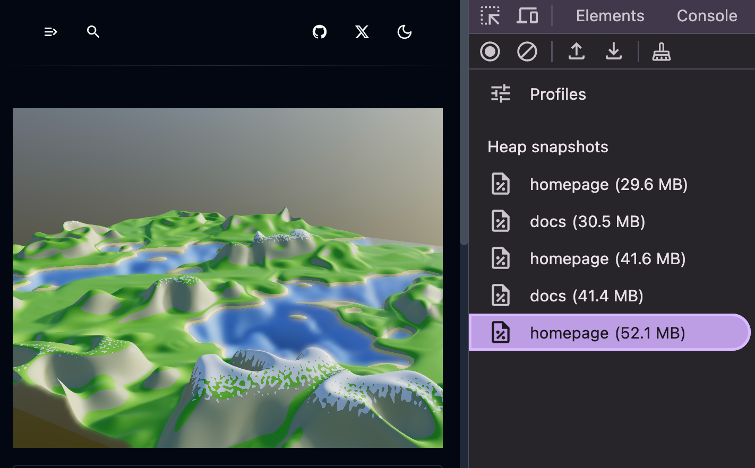Select the homepage (41.6 MB) snapshot
755x468 pixels.
[x=608, y=258]
